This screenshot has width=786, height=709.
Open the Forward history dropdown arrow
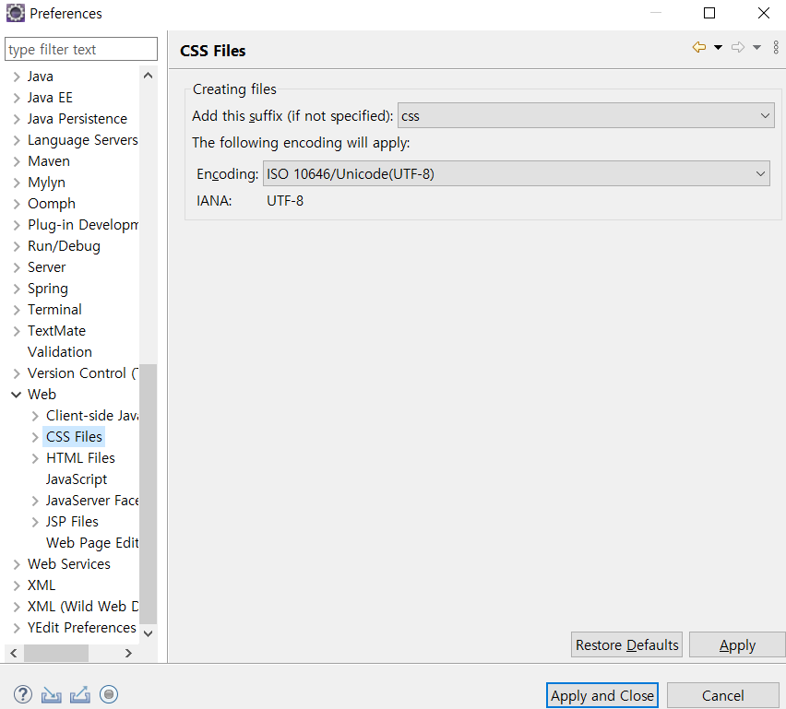[x=756, y=48]
